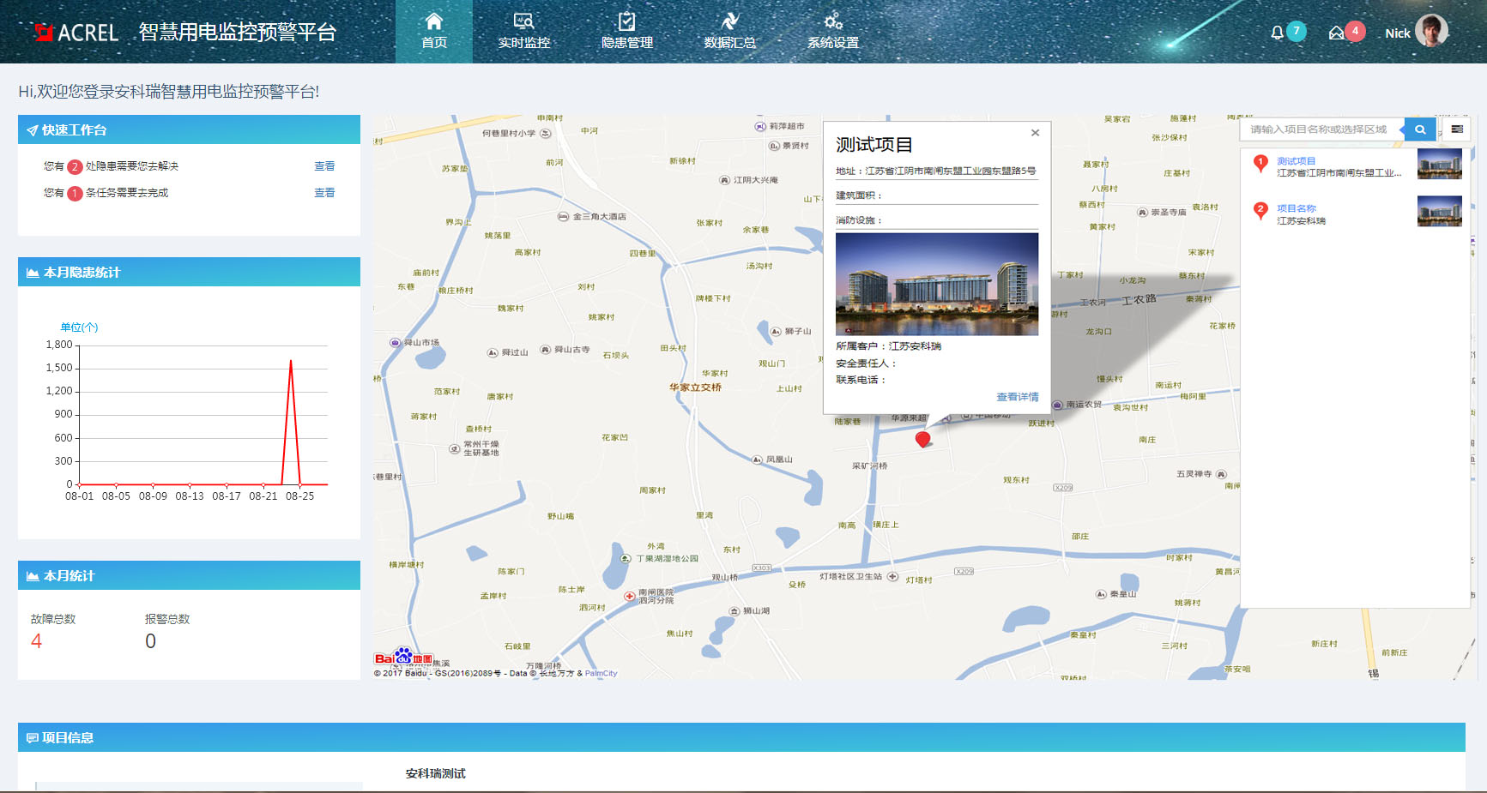Select marker 1 测试项目 in list
Viewport: 1487px width, 793px height.
[1296, 161]
